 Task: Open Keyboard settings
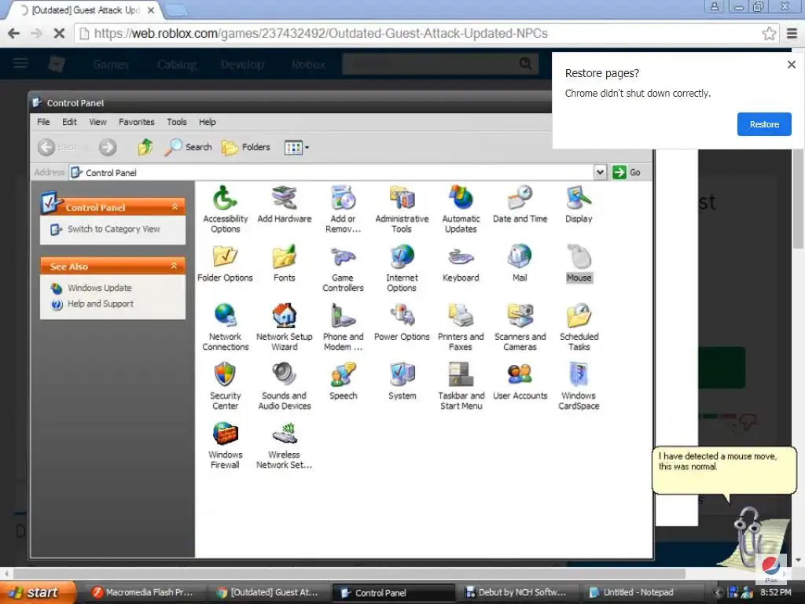click(x=461, y=263)
